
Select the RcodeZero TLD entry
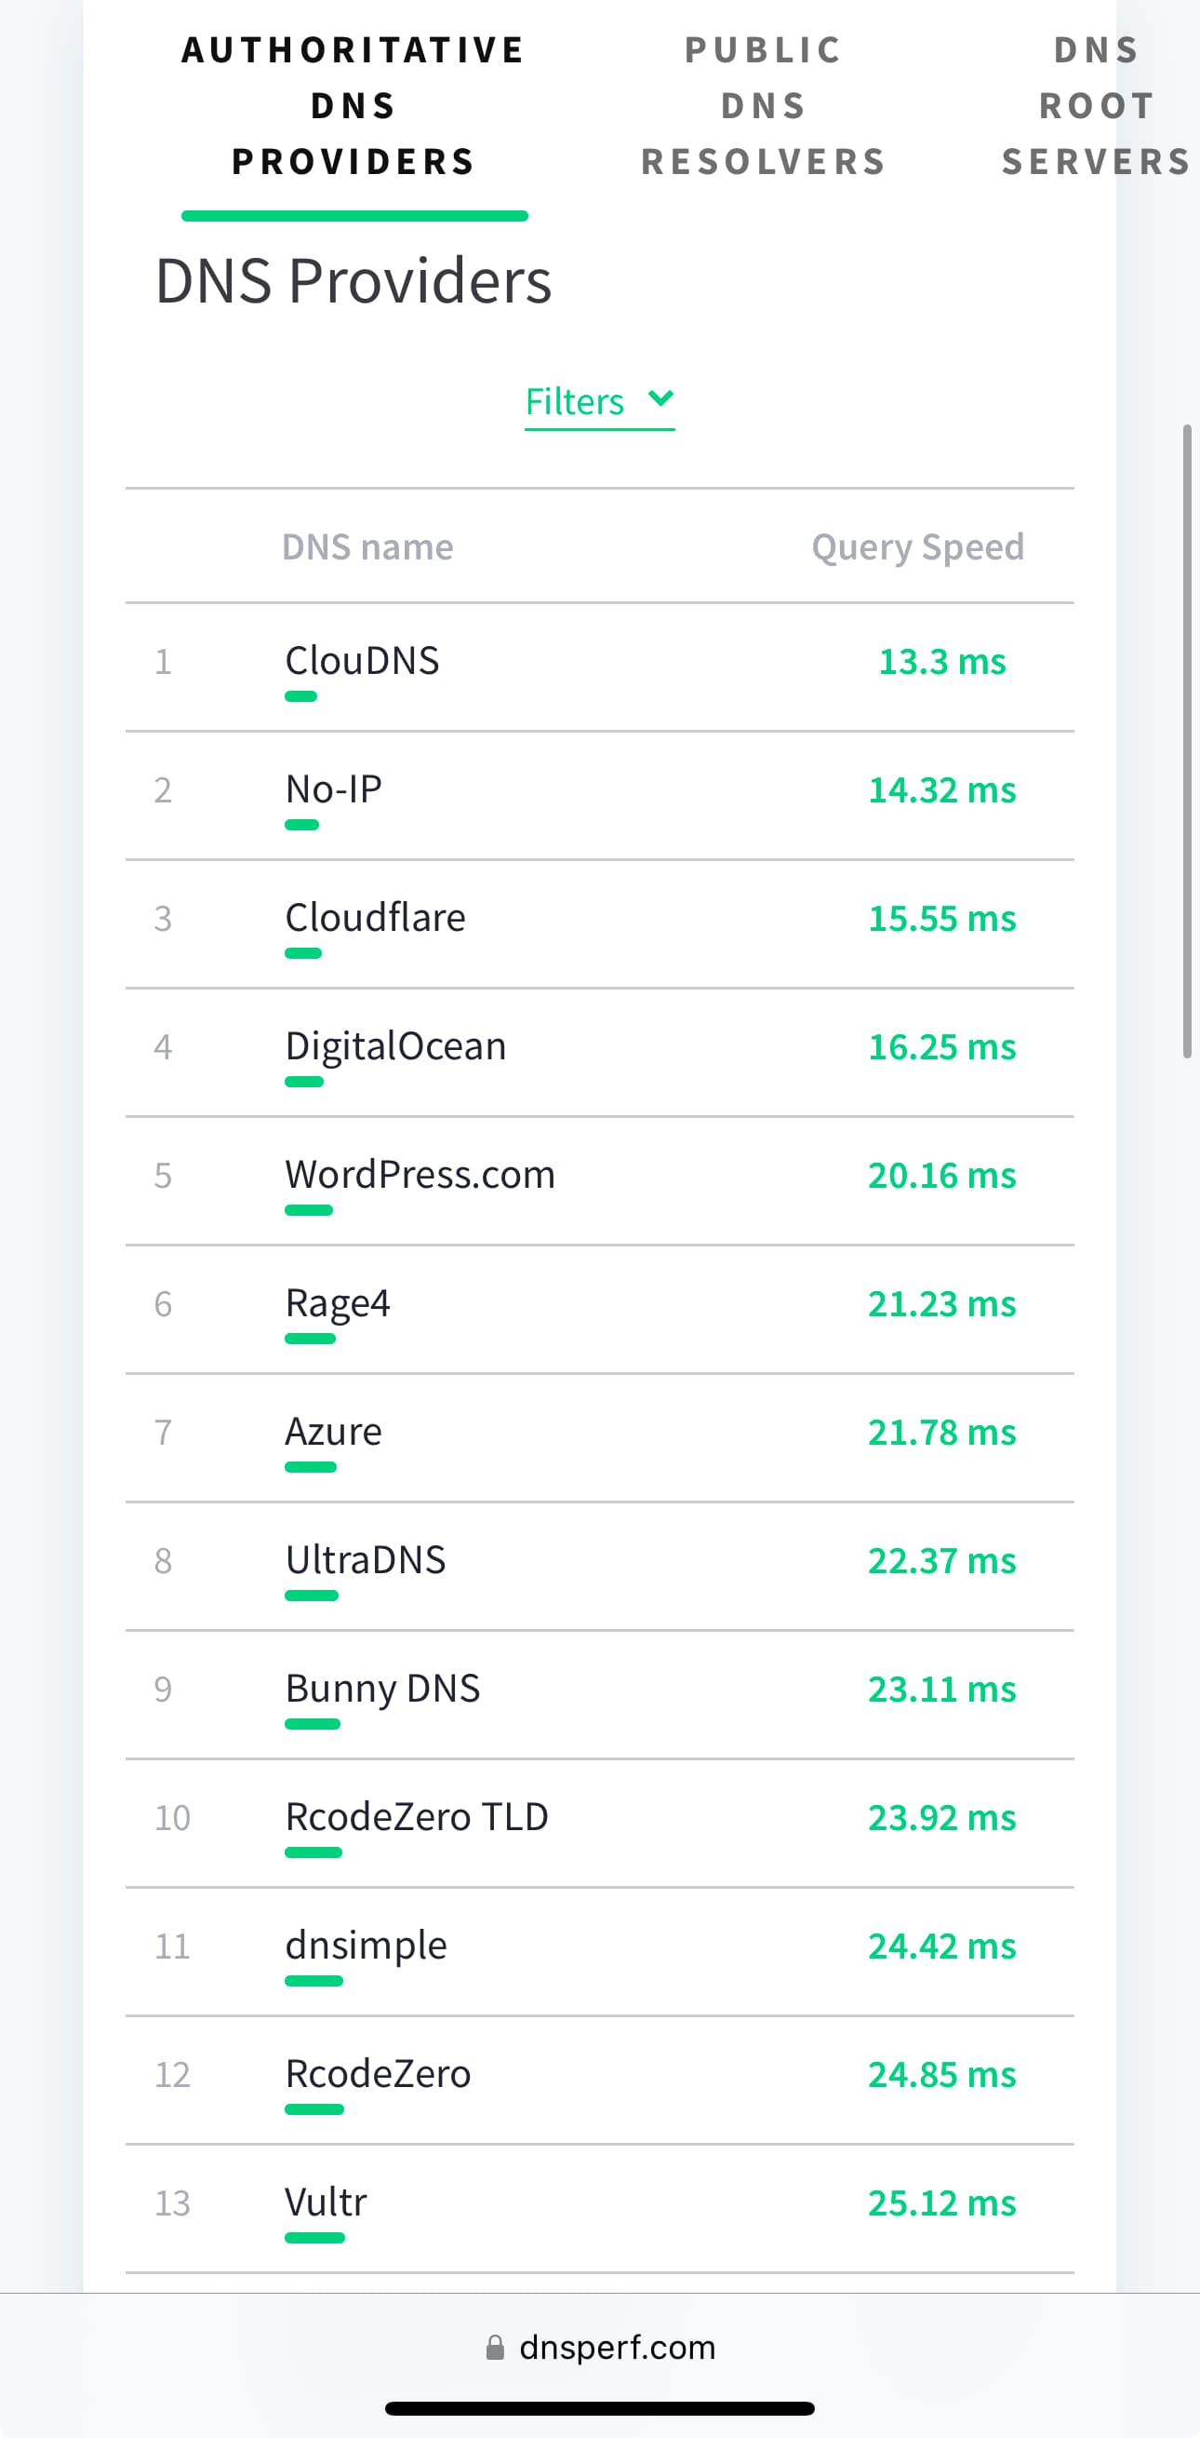[599, 1824]
